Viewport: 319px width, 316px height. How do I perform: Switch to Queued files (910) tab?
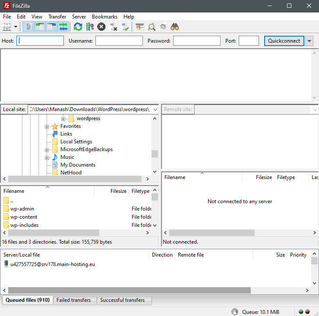(x=28, y=300)
